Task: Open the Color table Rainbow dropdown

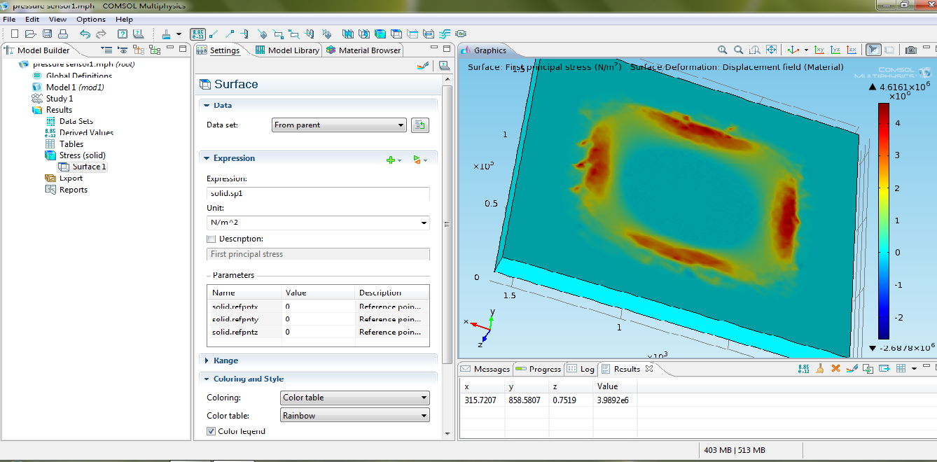Action: (x=354, y=416)
